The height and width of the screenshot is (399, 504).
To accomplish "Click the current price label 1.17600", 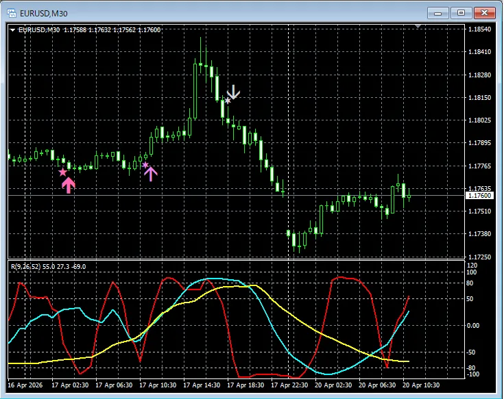I will (479, 196).
